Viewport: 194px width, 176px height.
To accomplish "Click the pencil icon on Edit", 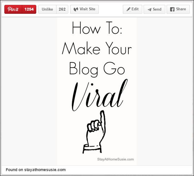I will pyautogui.click(x=128, y=9).
